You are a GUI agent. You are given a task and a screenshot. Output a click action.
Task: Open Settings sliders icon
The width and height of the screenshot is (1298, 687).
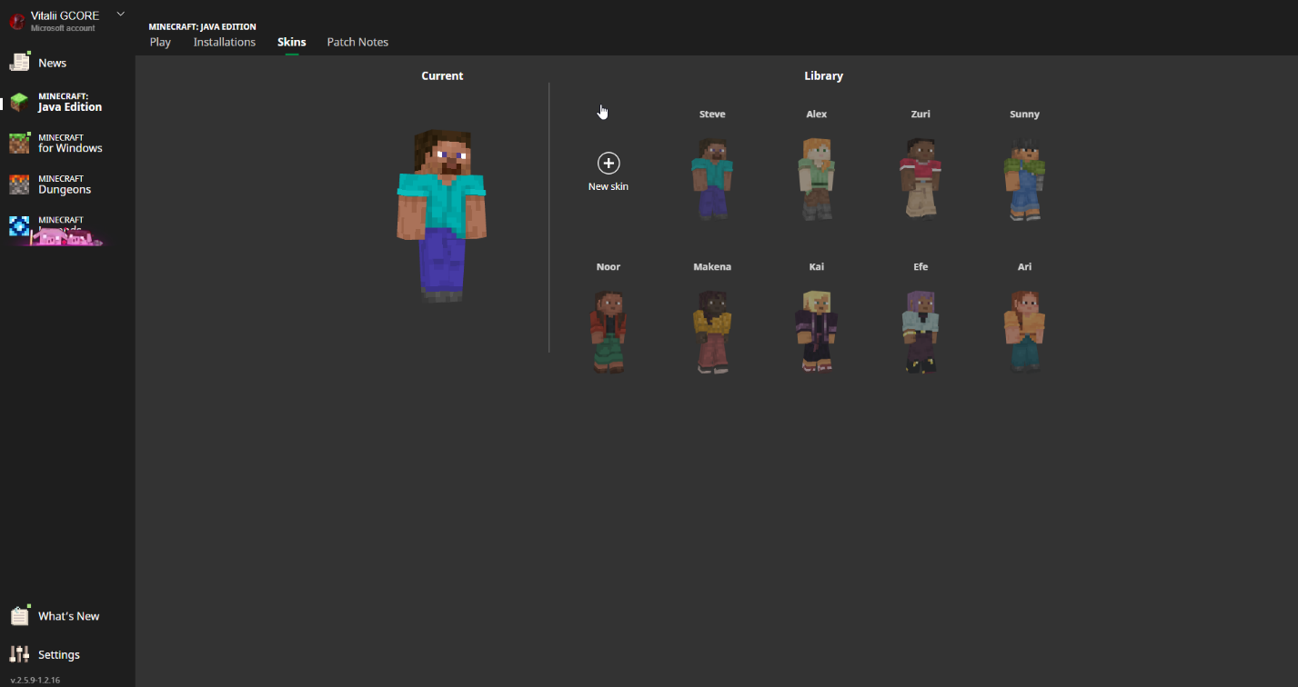point(19,654)
